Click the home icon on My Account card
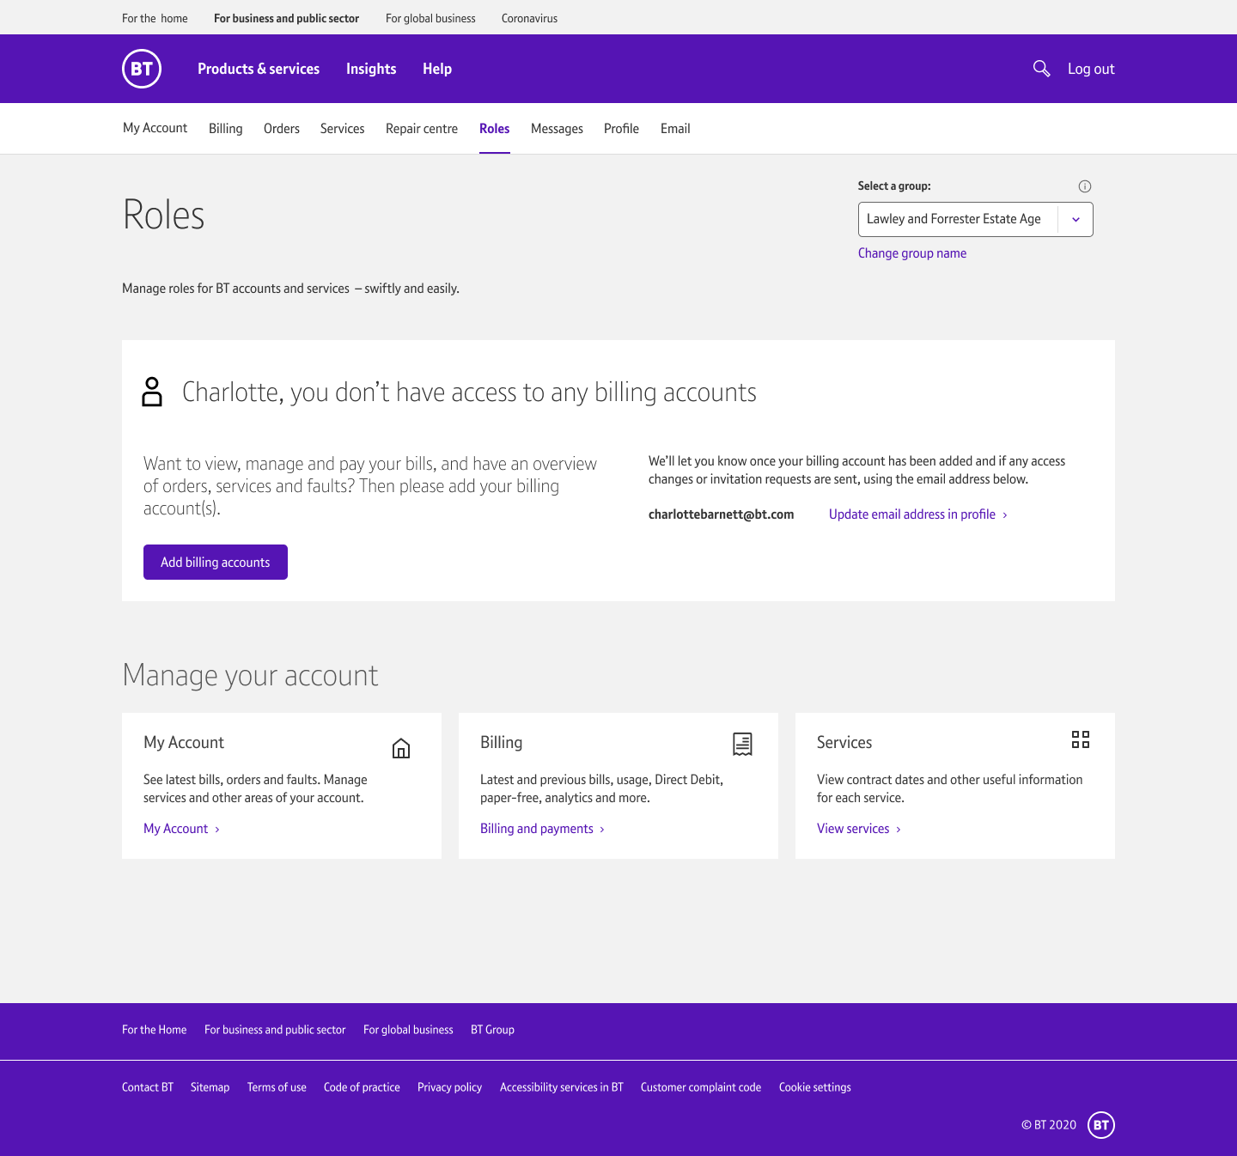Viewport: 1237px width, 1156px height. [x=401, y=748]
